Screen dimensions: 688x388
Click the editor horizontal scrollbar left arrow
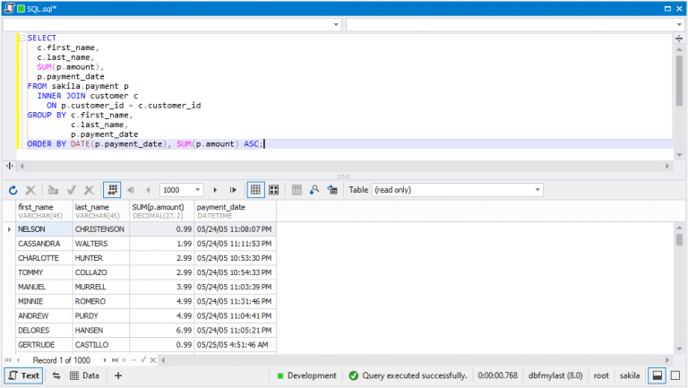[21, 167]
